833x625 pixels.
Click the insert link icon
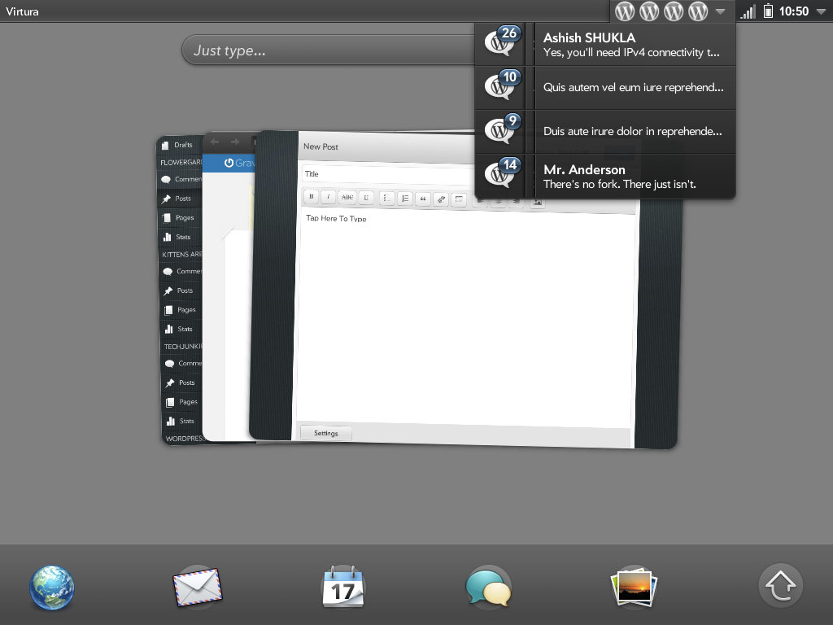(441, 199)
